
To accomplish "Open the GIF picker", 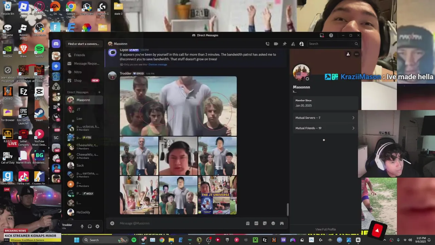I will coord(256,223).
